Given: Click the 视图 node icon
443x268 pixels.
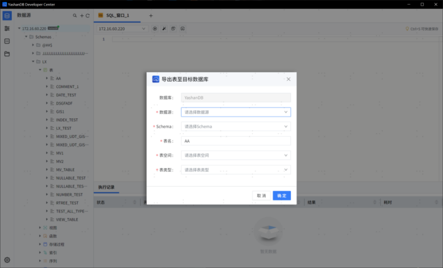Looking at the screenshot, I should (45, 227).
